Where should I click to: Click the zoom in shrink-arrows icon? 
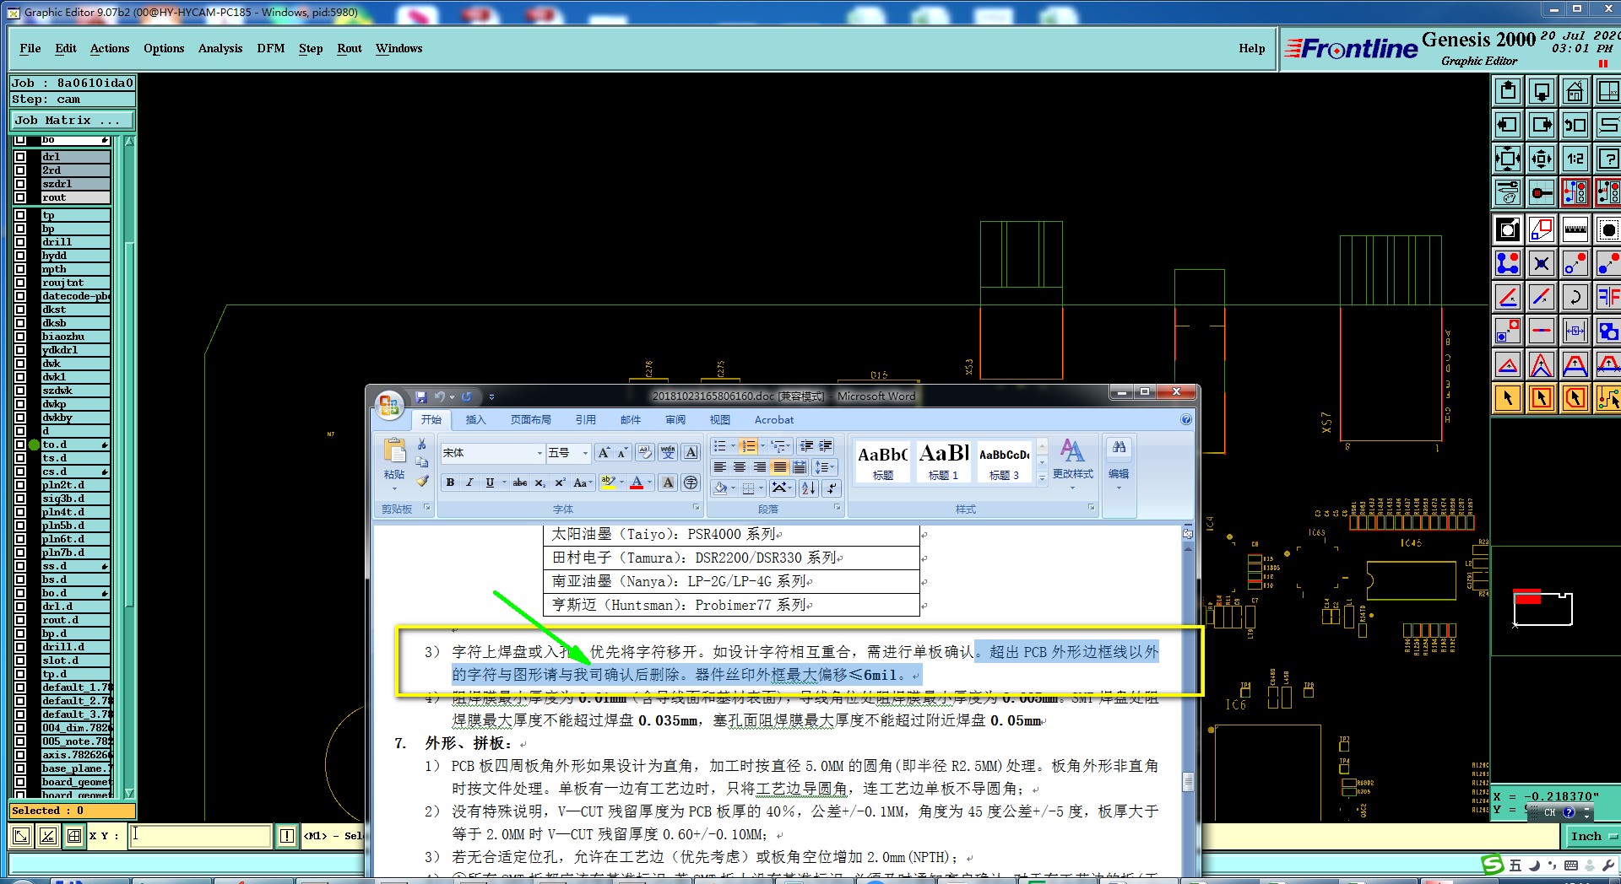[1542, 159]
